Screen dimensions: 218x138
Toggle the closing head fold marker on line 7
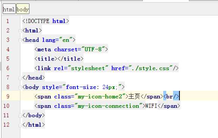(x=20, y=78)
